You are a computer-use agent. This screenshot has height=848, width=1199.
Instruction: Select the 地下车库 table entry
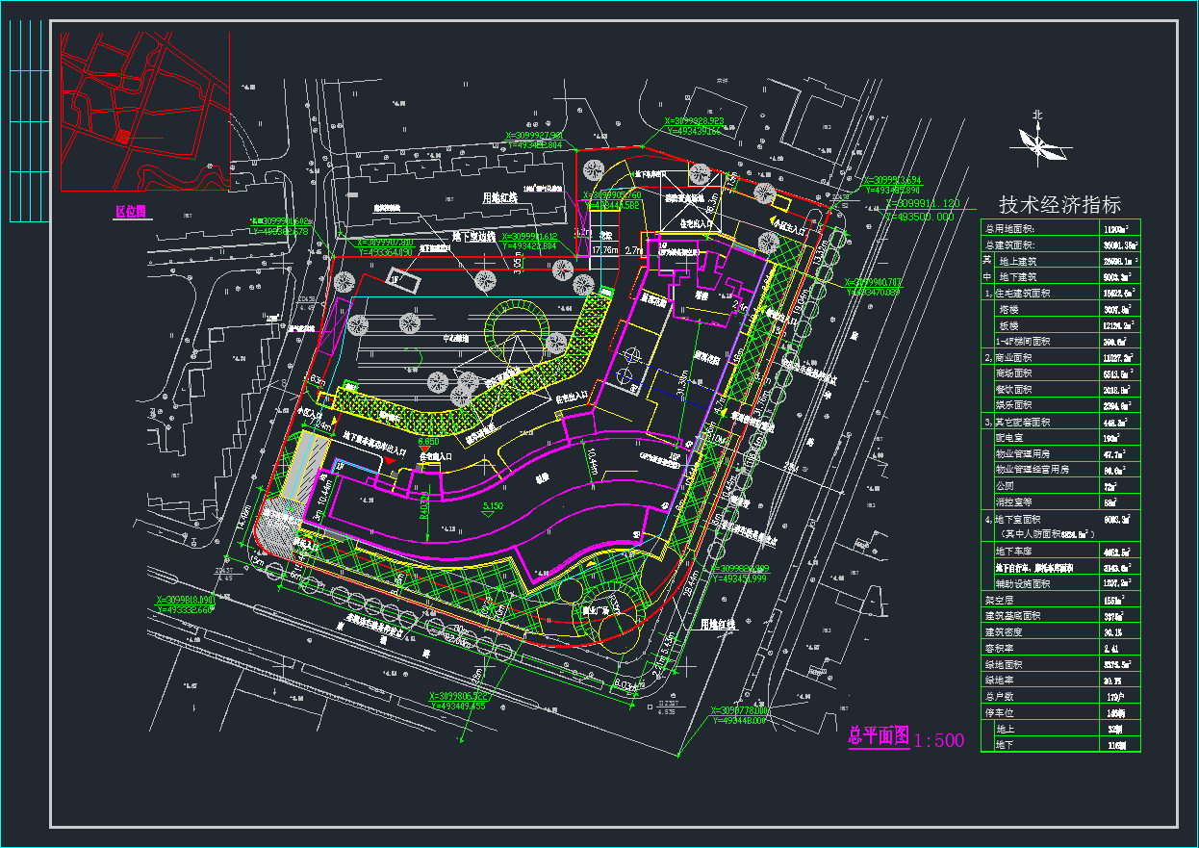[x=1014, y=550]
